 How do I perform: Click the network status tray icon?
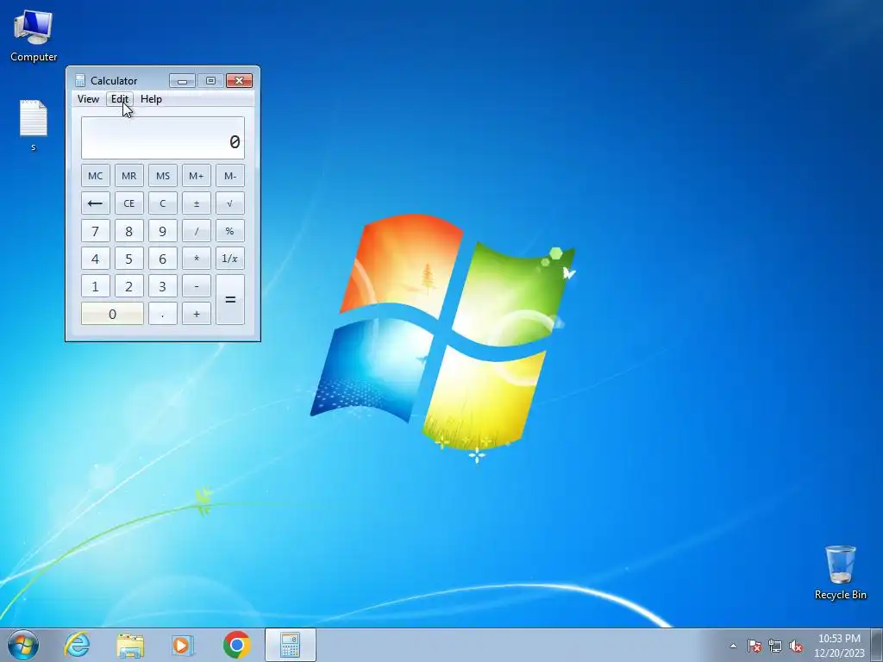pos(775,646)
